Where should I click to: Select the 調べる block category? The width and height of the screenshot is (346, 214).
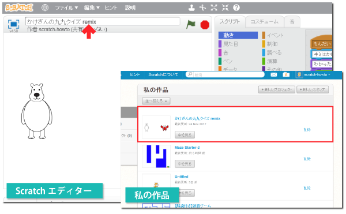pyautogui.click(x=272, y=52)
